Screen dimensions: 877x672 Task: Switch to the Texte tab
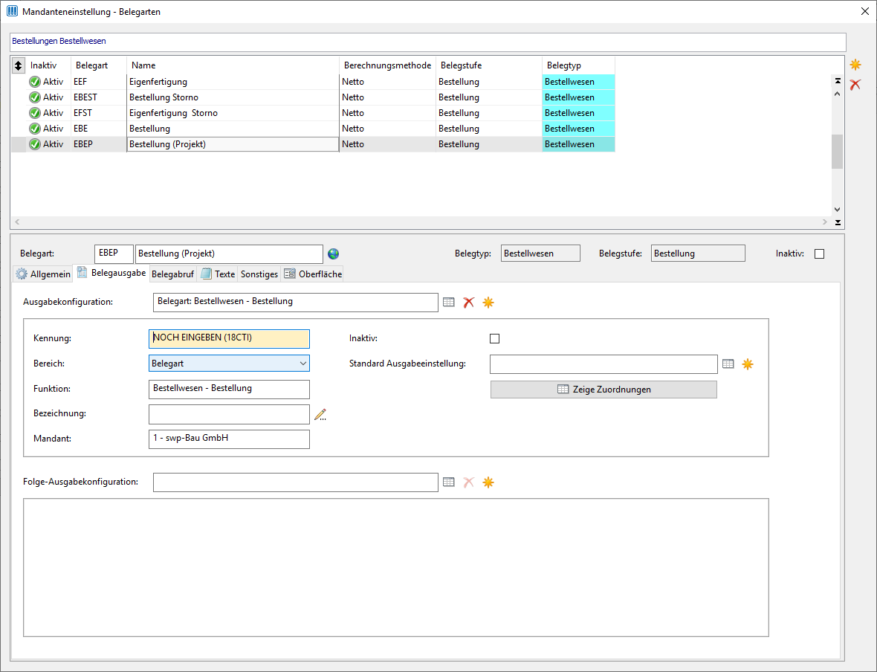218,274
